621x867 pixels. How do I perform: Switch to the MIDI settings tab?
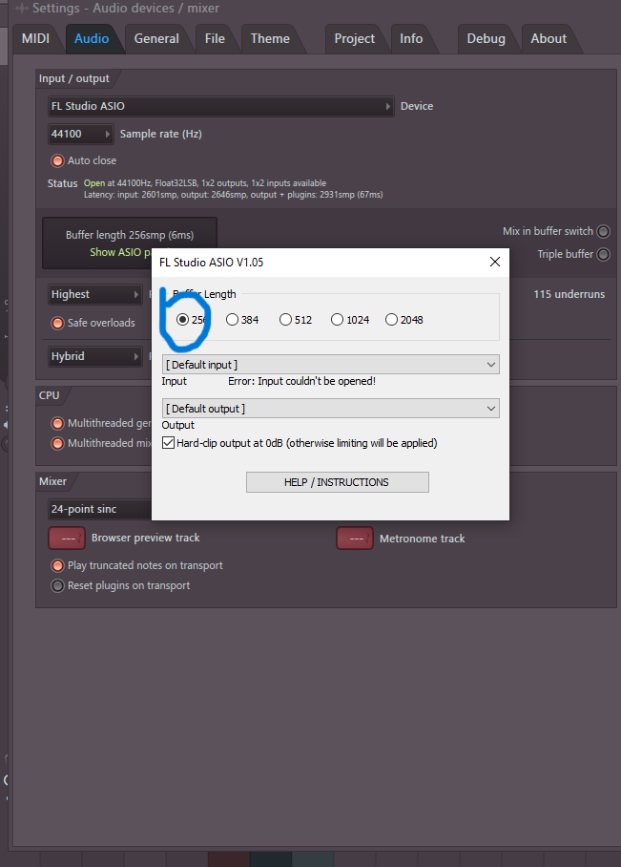35,39
